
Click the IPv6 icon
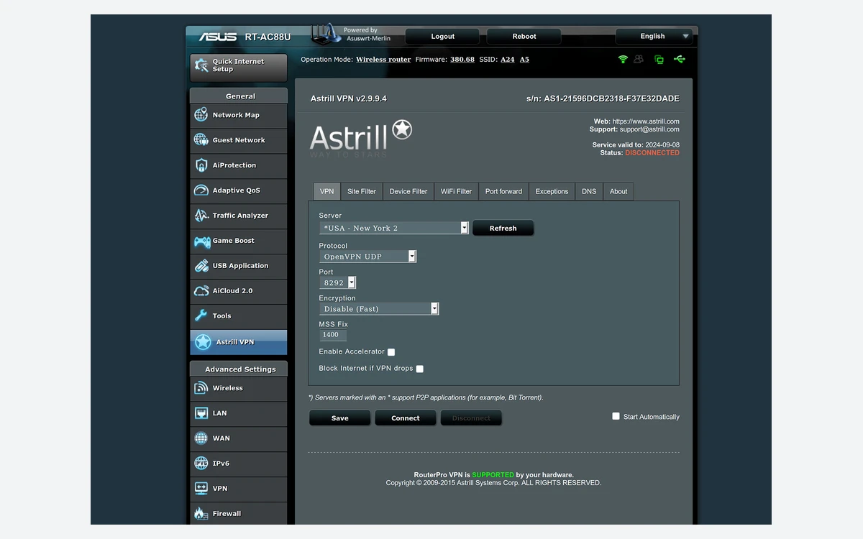click(201, 464)
